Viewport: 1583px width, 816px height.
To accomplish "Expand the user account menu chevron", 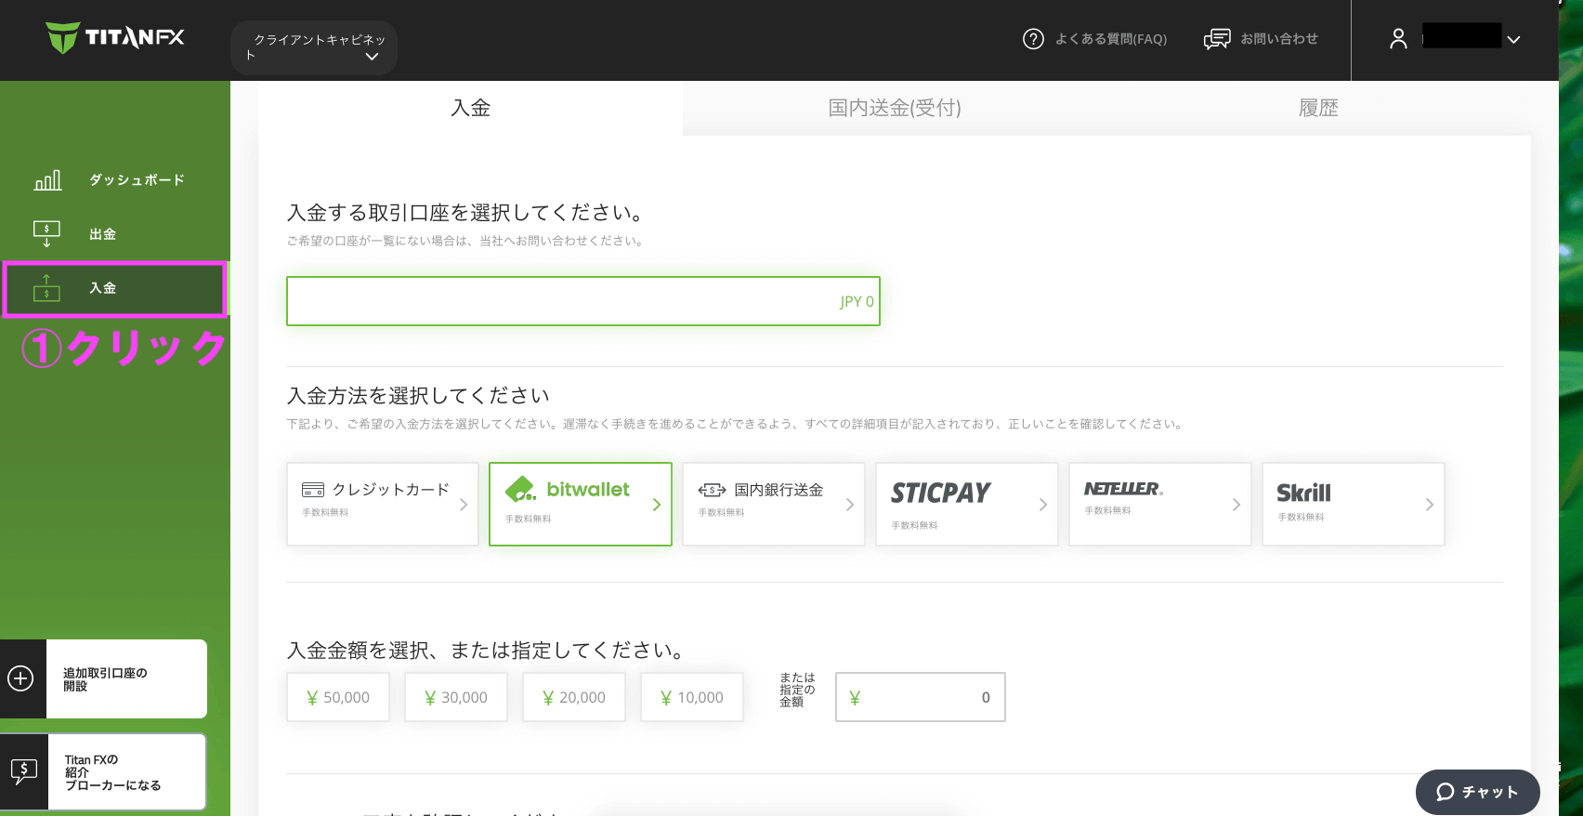I will (1513, 40).
